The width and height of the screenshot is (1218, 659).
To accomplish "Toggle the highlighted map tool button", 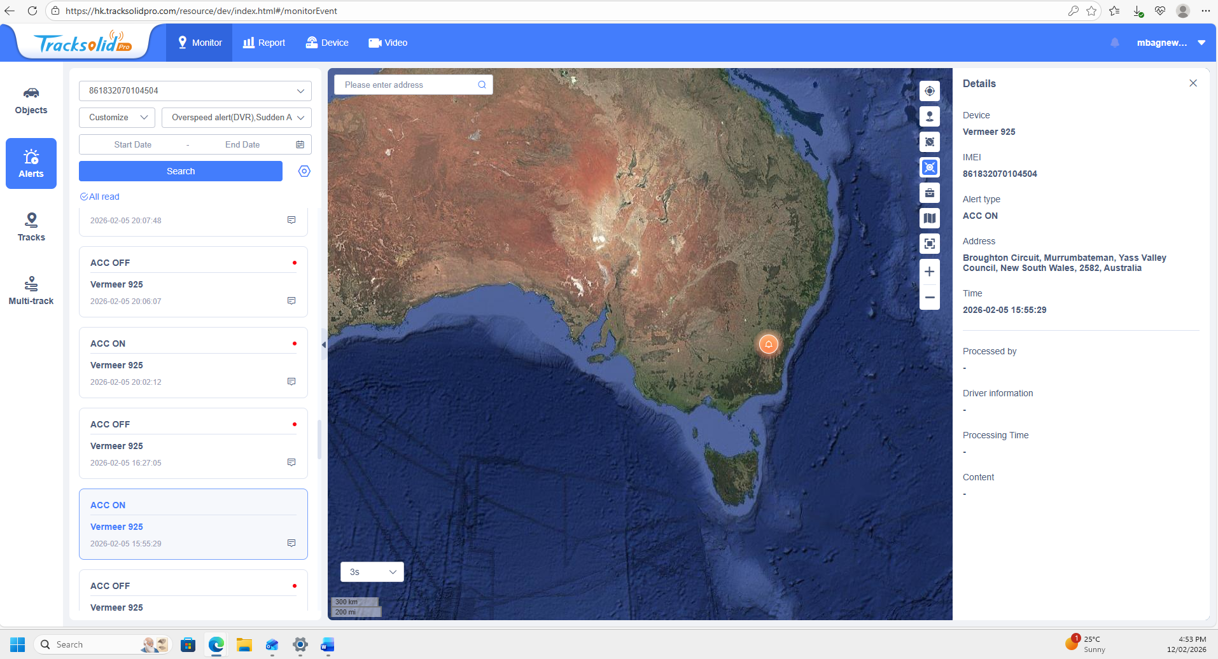I will 929,167.
